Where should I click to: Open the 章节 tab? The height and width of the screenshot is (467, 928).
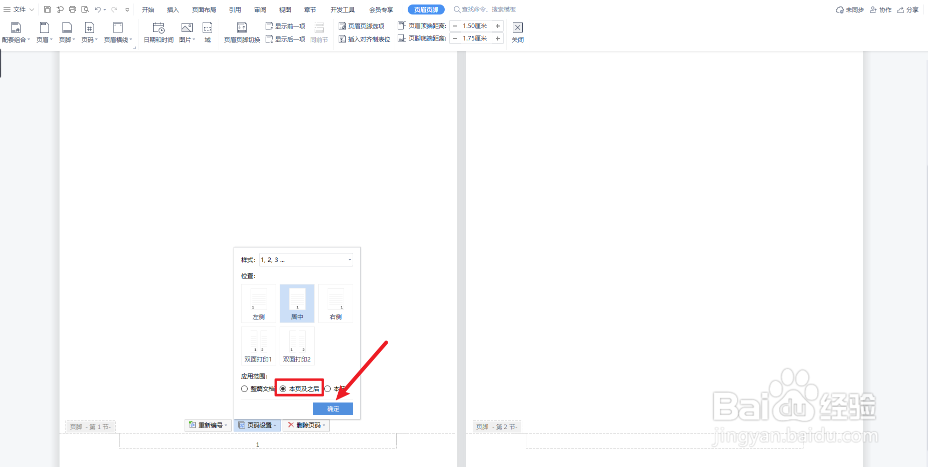tap(310, 9)
